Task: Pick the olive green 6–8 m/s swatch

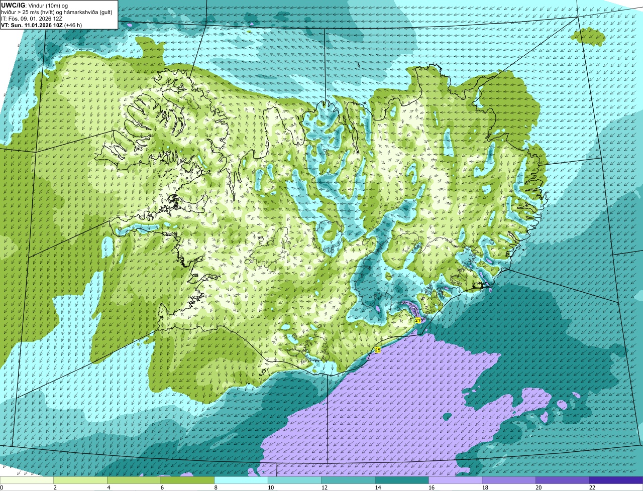Action: pyautogui.click(x=187, y=480)
